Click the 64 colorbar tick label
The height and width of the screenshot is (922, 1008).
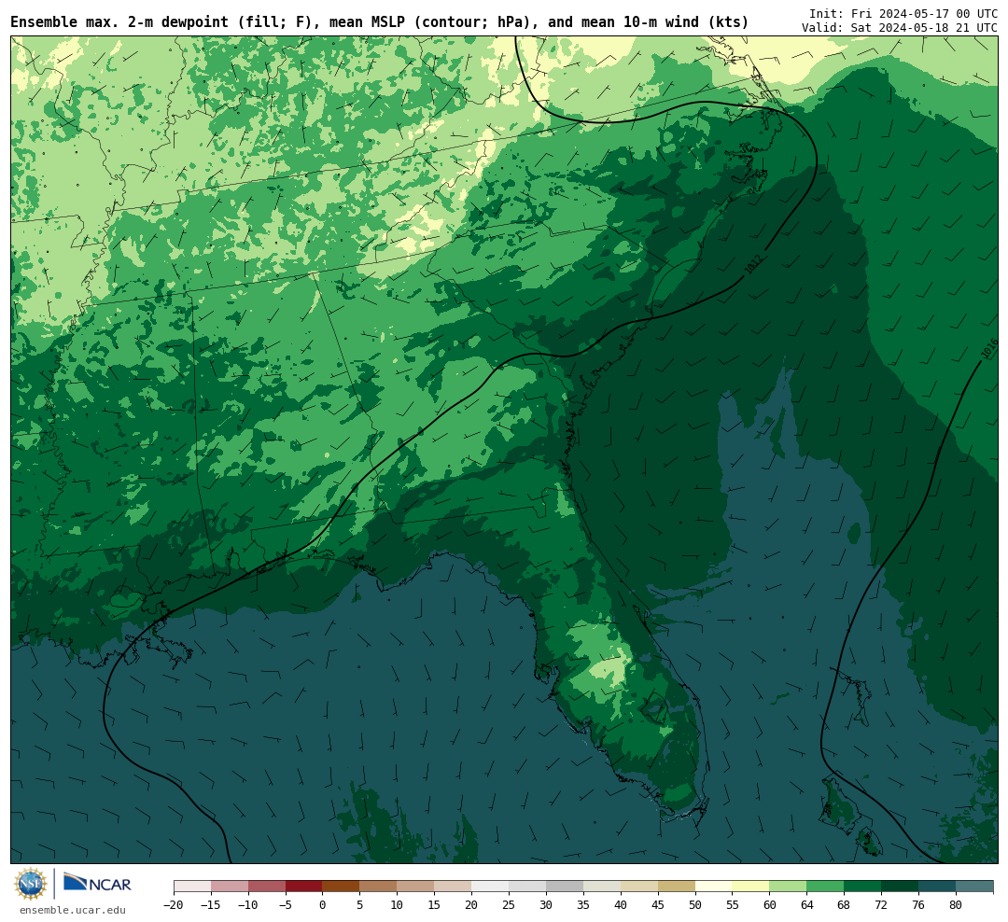(807, 904)
